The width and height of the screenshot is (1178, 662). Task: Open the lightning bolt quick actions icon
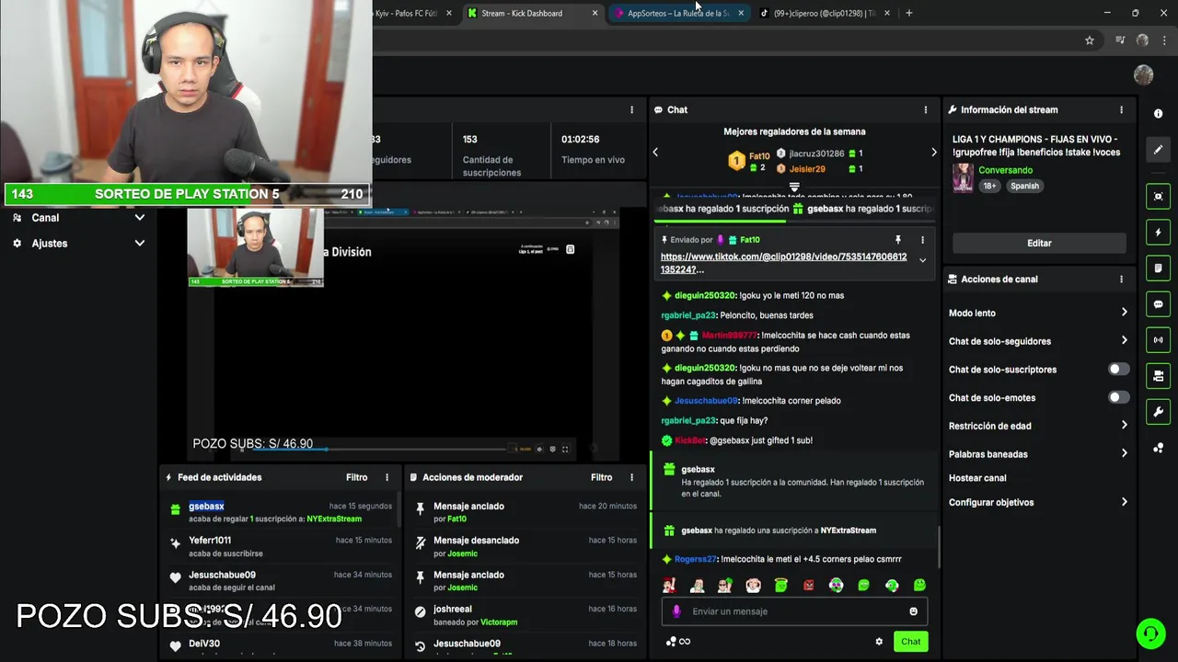(x=1158, y=233)
